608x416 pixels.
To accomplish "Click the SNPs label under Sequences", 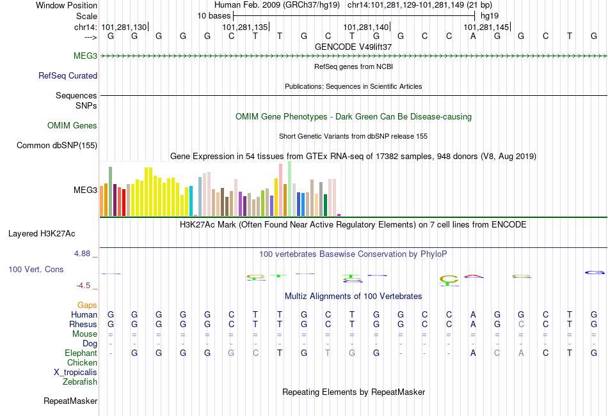I will [86, 105].
